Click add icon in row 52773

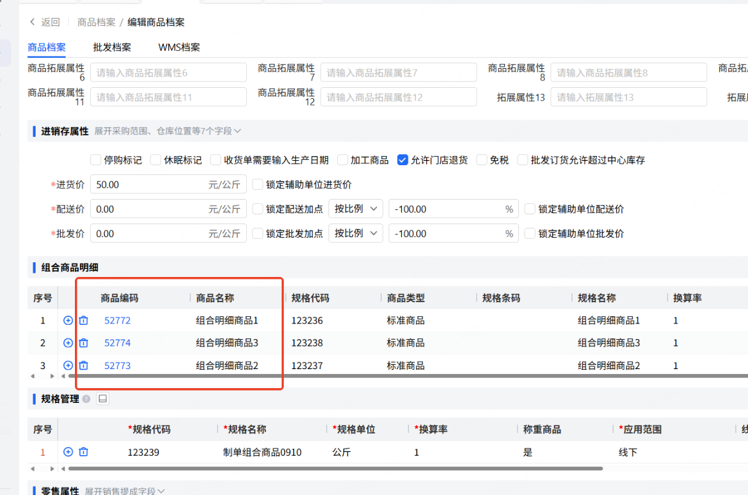[68, 365]
